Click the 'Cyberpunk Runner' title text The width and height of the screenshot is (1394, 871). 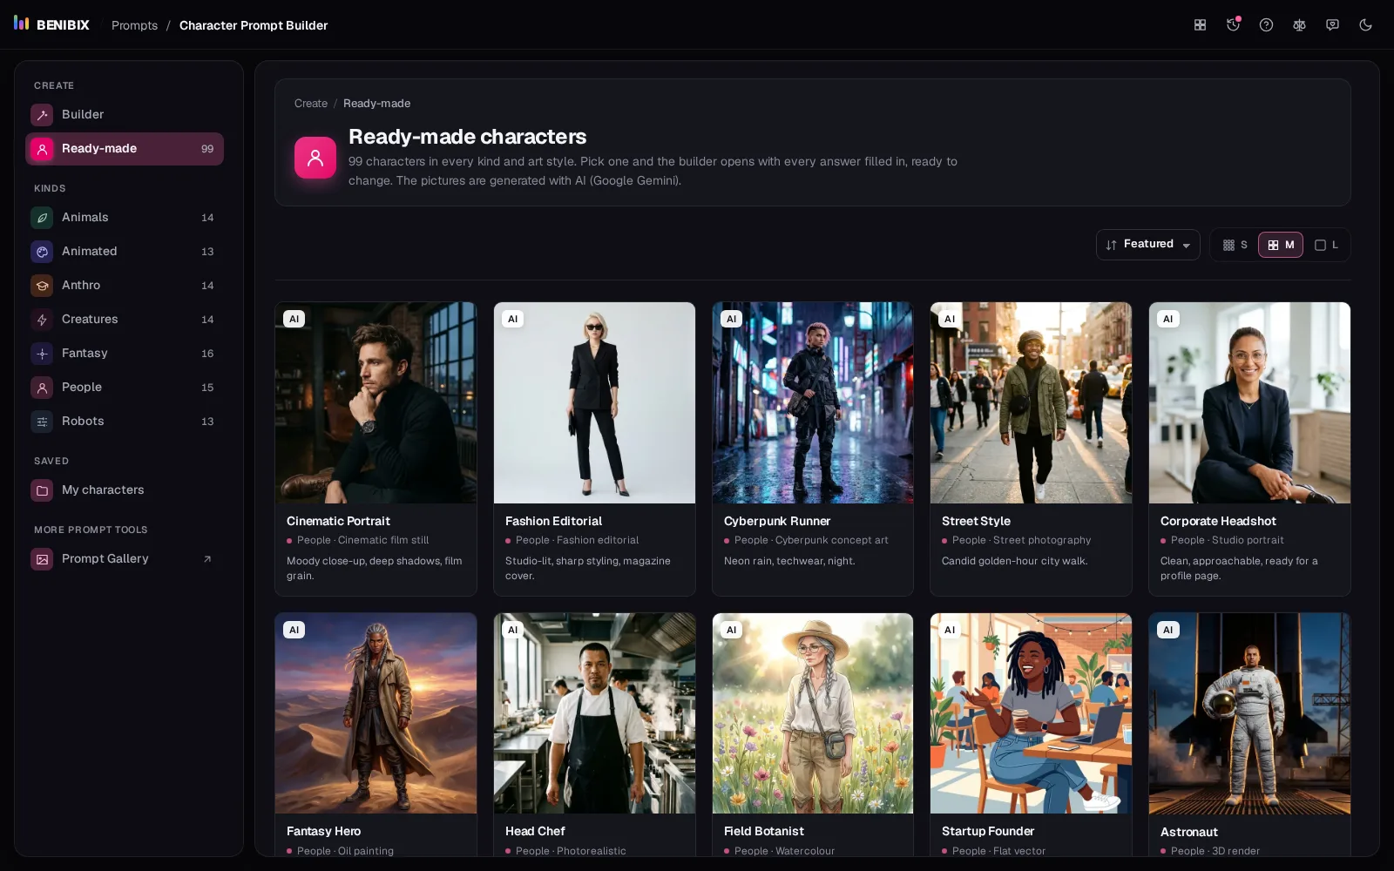(777, 521)
